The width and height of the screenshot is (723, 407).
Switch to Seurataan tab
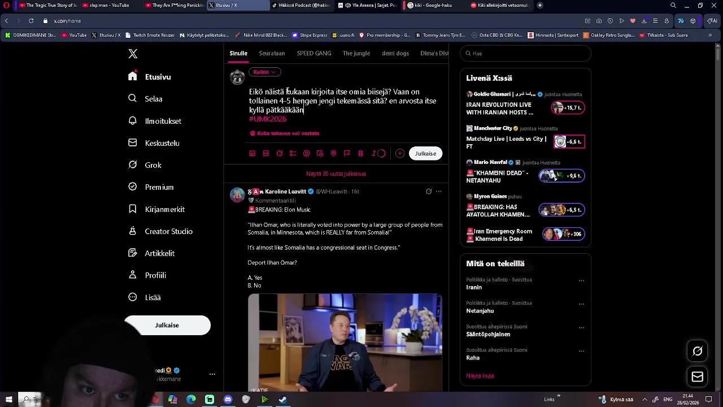click(272, 53)
